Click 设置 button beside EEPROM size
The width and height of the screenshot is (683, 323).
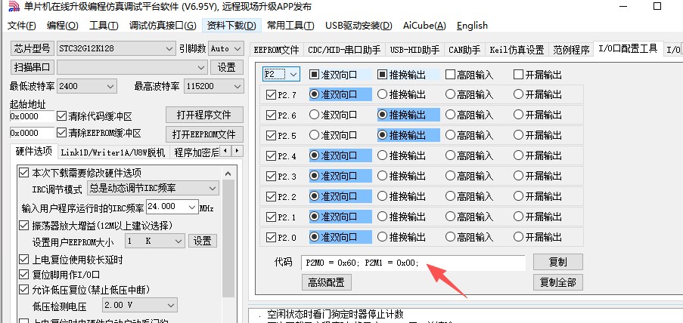click(x=203, y=241)
